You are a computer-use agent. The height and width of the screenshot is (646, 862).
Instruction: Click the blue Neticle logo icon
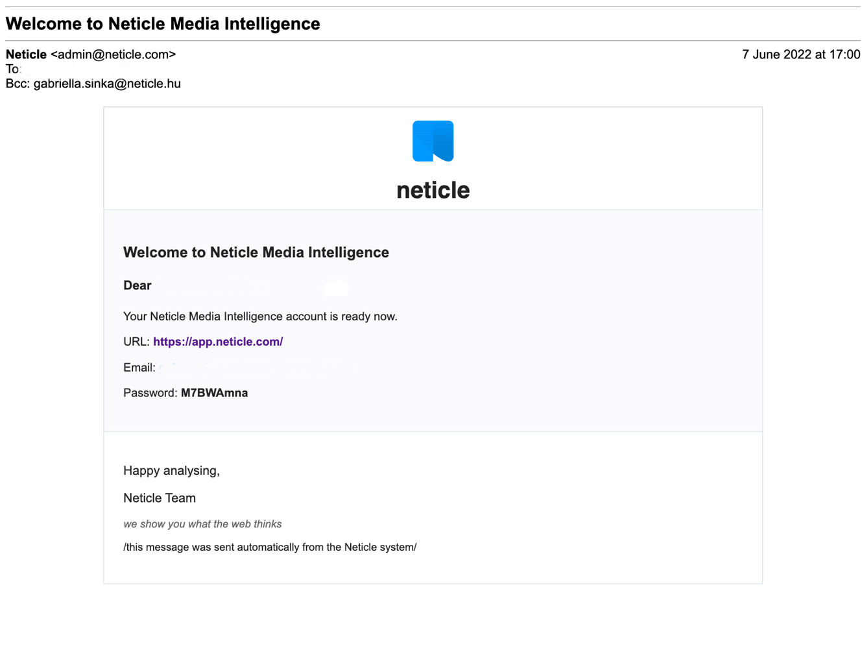click(433, 141)
